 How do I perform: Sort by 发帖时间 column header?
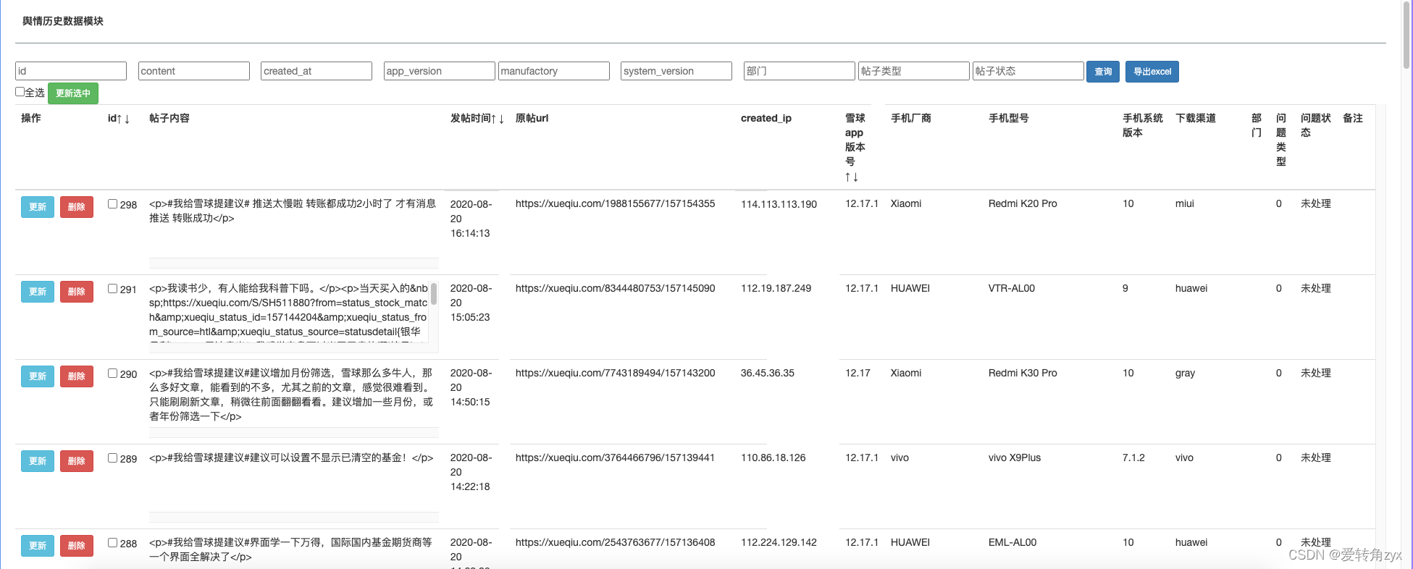pyautogui.click(x=477, y=119)
